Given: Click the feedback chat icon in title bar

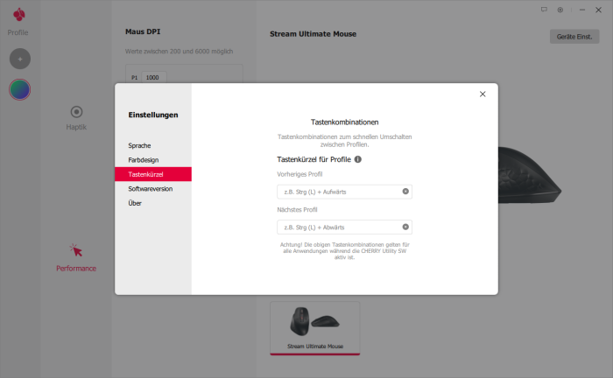Looking at the screenshot, I should (544, 10).
